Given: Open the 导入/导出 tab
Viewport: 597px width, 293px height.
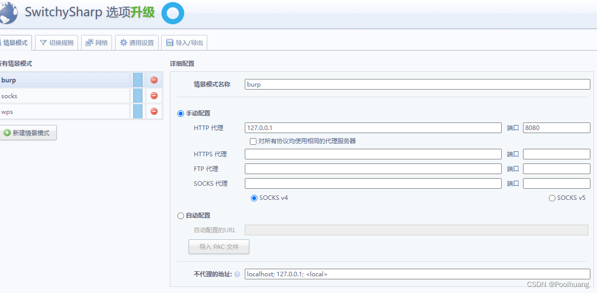Looking at the screenshot, I should (184, 43).
